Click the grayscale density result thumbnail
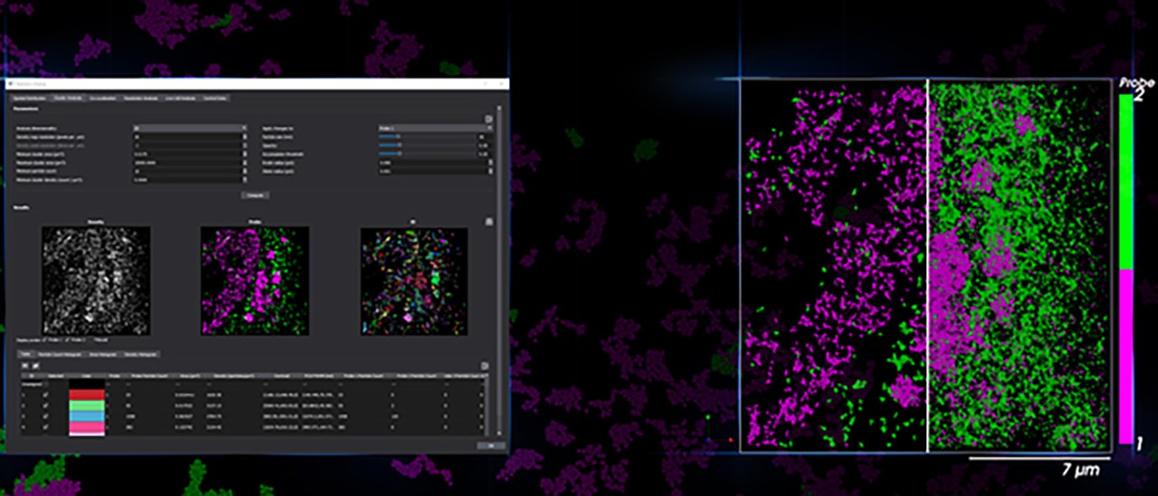 (96, 281)
